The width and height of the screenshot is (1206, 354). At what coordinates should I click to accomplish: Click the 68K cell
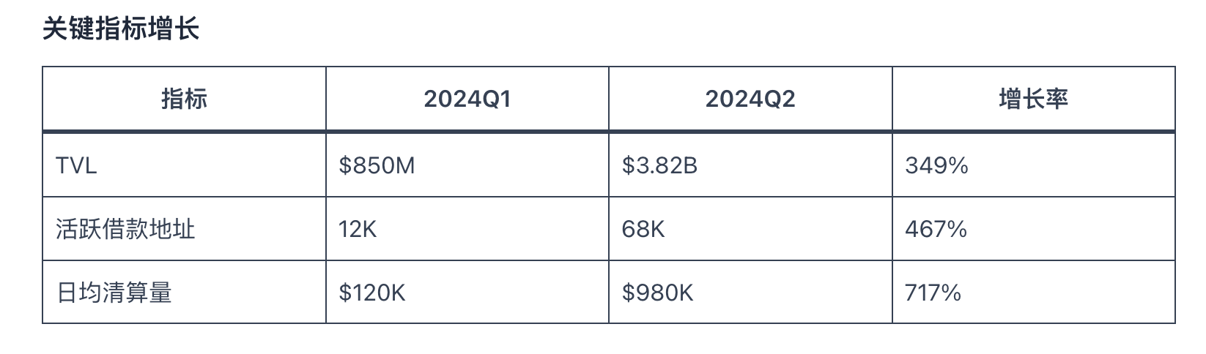pos(750,229)
